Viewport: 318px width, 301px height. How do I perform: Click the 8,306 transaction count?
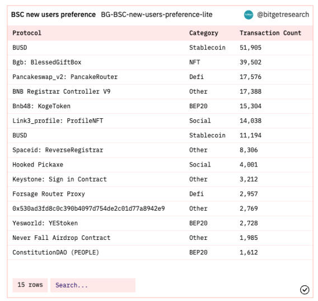249,150
